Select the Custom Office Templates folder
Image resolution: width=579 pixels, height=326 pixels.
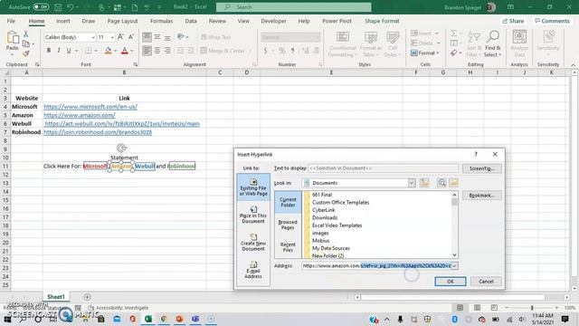click(340, 203)
